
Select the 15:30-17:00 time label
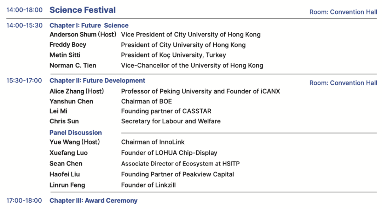(x=24, y=81)
